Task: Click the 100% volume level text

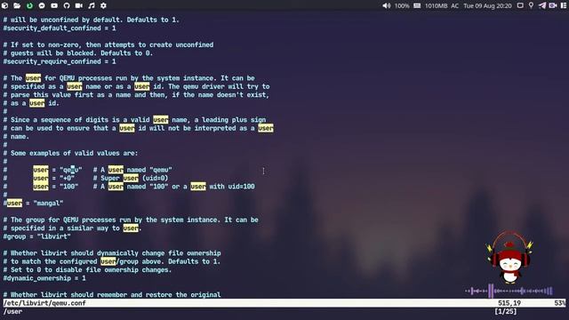Action: [x=402, y=6]
